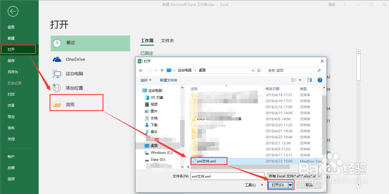Select OneDrive cloud location
Screen dimensions: 389x194
pyautogui.click(x=90, y=59)
